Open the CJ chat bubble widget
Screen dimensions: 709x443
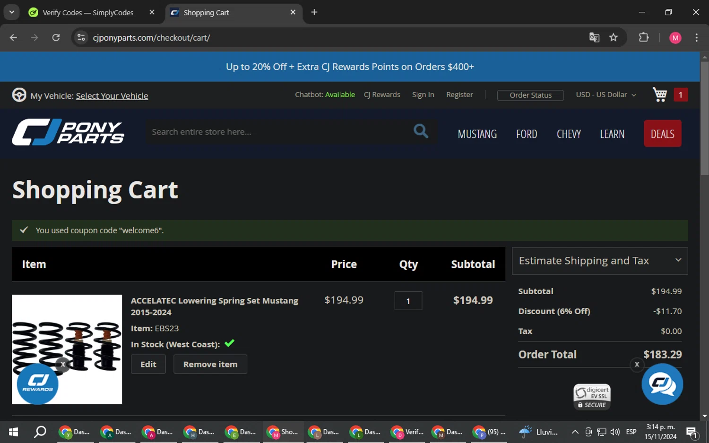pyautogui.click(x=662, y=383)
